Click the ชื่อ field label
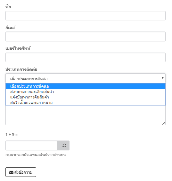Image resolution: width=172 pixels, height=181 pixels. [8, 6]
